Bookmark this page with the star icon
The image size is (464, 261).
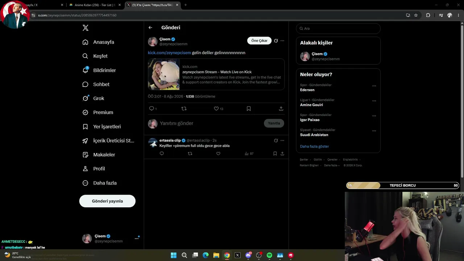pyautogui.click(x=416, y=15)
